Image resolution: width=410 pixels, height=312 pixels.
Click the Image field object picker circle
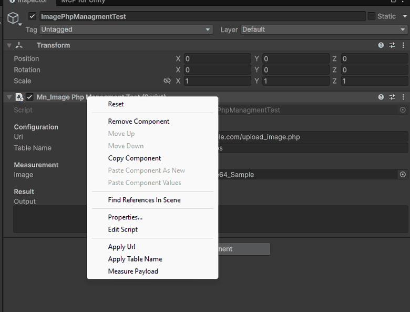(403, 175)
